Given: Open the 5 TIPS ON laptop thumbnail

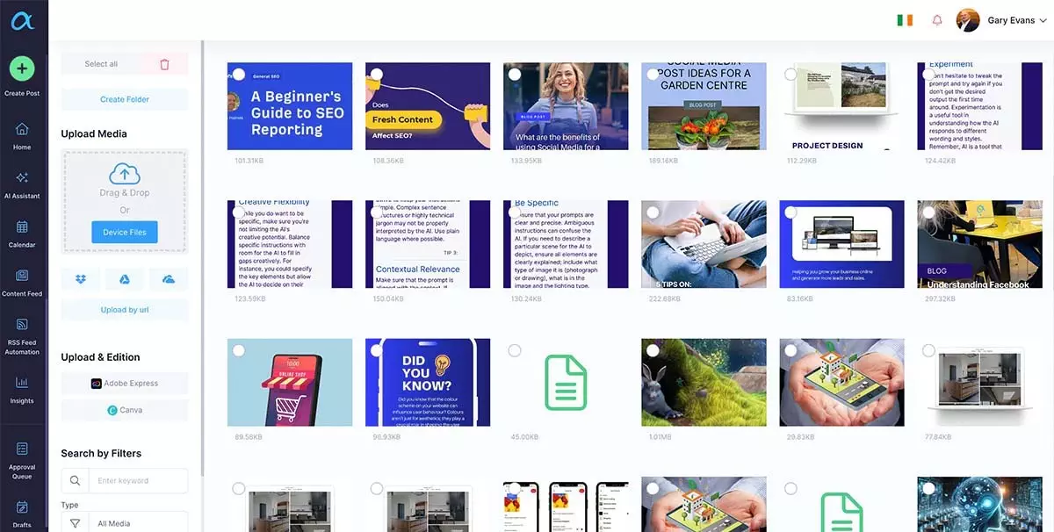Looking at the screenshot, I should [x=704, y=244].
